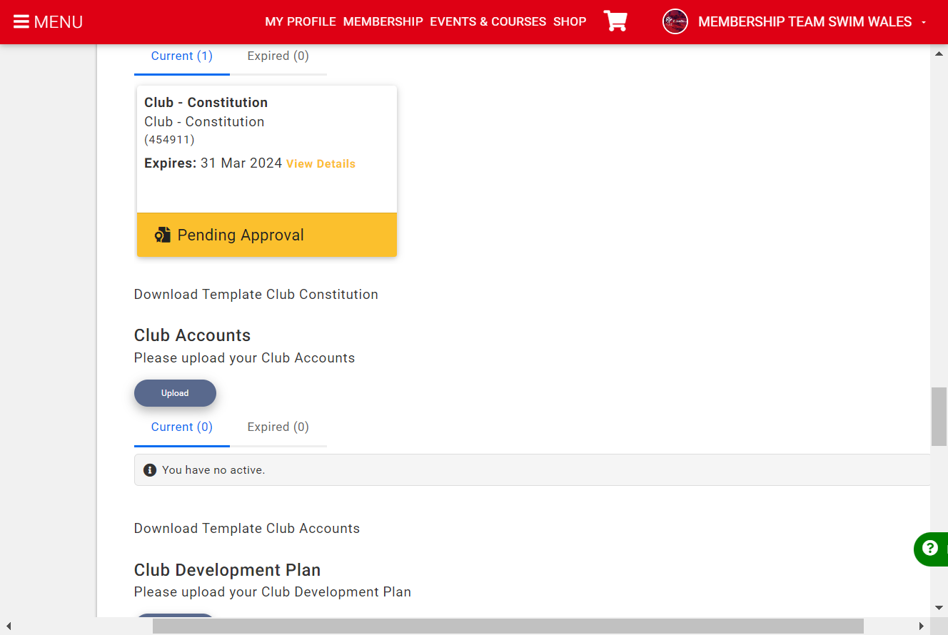Viewport: 948px width, 635px height.
Task: Click the Swim Wales profile avatar
Action: point(675,21)
